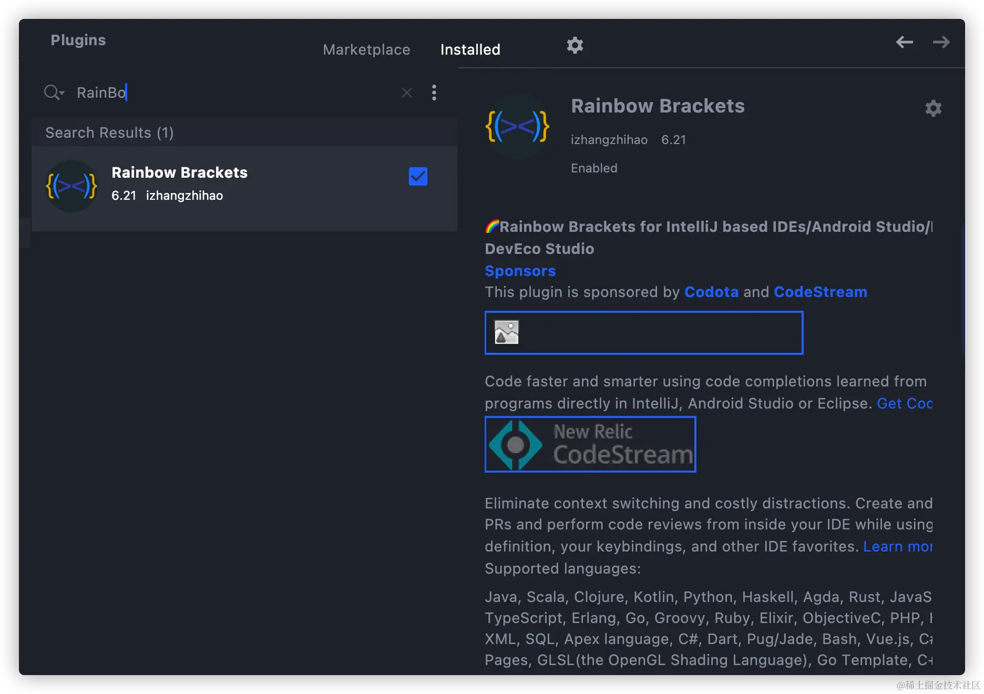Clear the plugin search text
The width and height of the screenshot is (984, 694).
click(406, 93)
